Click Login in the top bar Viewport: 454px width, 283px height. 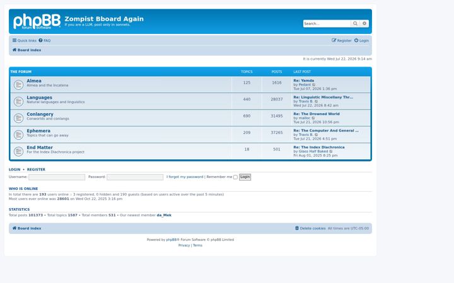point(362,40)
